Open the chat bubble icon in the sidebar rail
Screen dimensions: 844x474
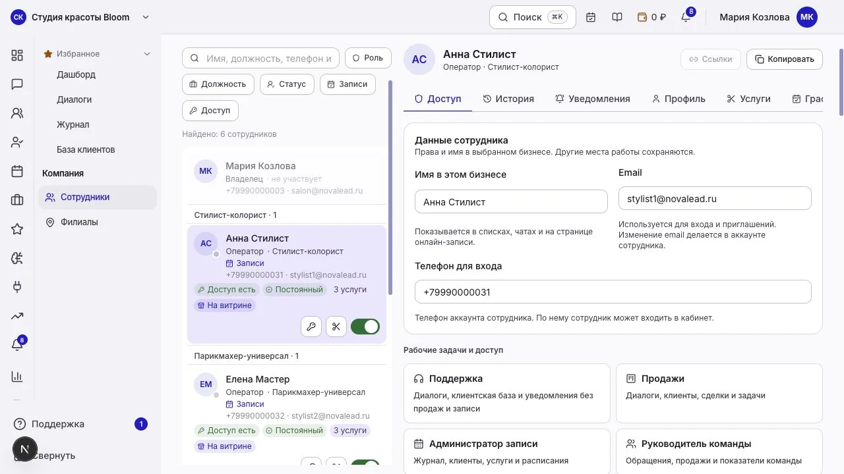[x=17, y=84]
